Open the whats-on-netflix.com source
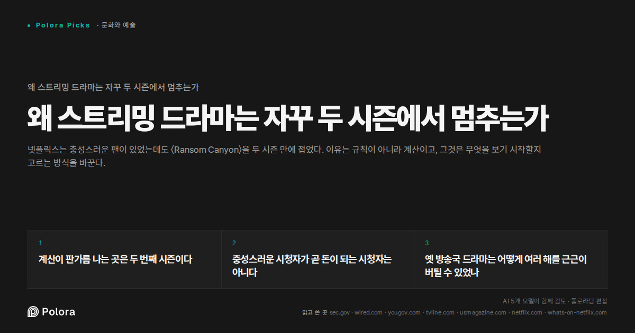635x333 pixels. tap(577, 312)
